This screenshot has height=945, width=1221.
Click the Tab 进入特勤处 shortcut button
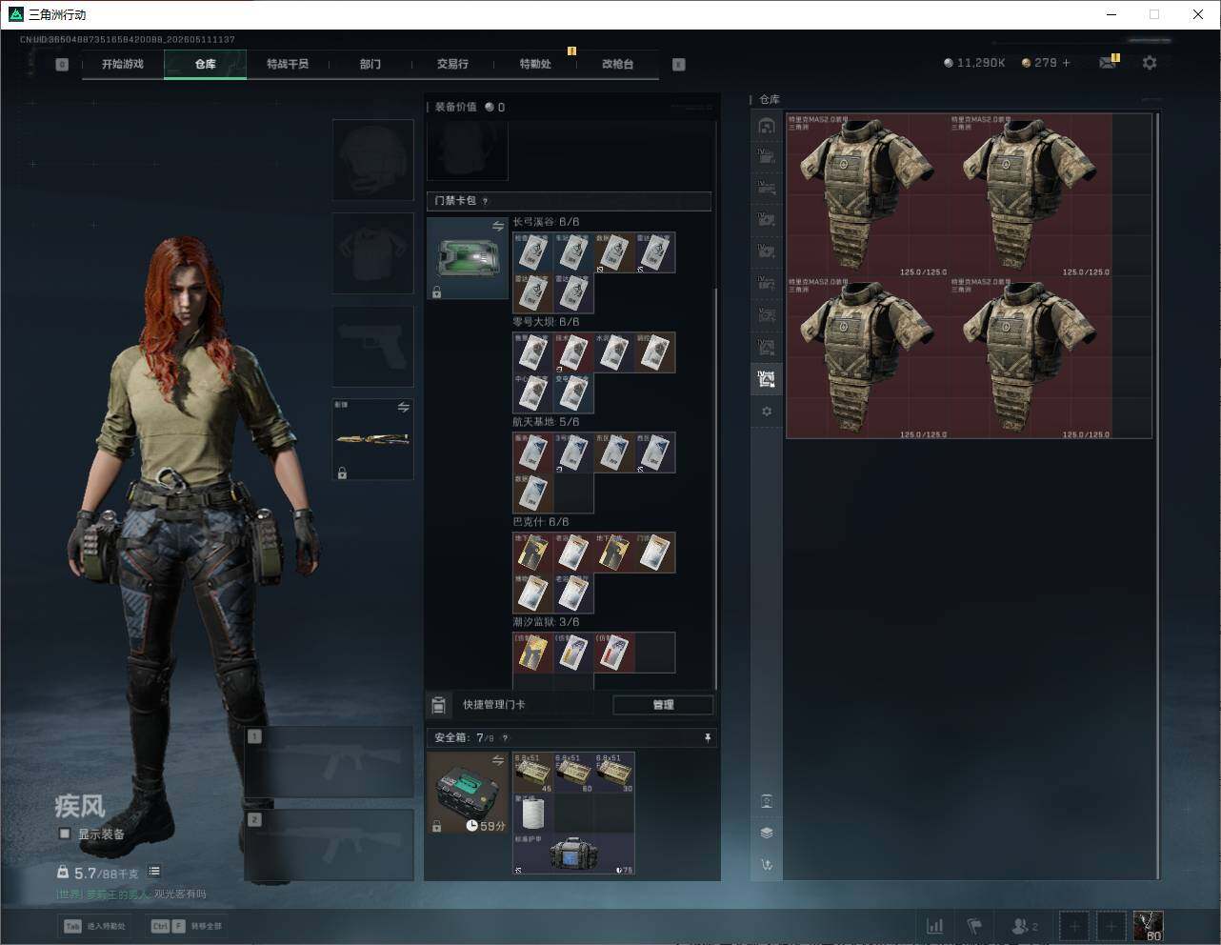click(x=94, y=926)
